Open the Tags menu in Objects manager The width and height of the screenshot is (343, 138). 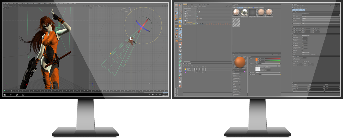pos(199,6)
